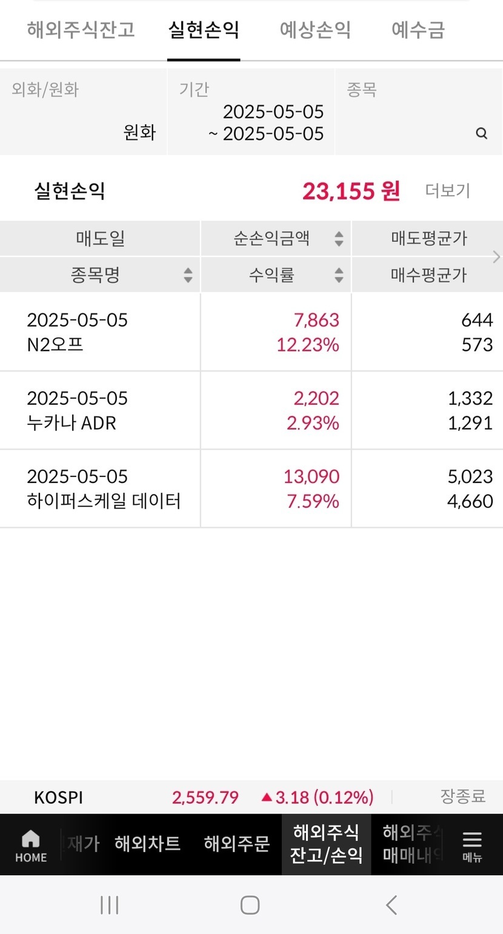Open the hamburger 메뉴 icon
Screen dimensions: 503x934
tap(471, 845)
